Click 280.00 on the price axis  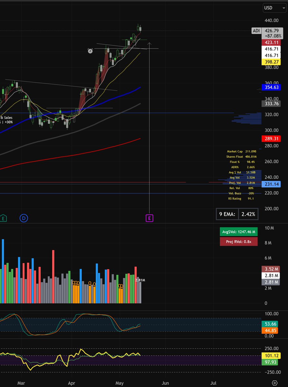click(x=272, y=146)
